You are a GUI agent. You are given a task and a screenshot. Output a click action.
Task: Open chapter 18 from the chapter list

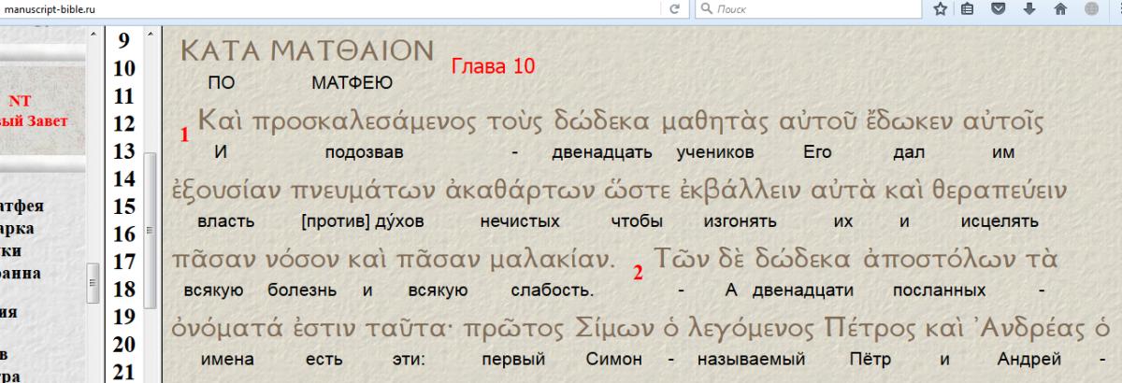point(122,290)
